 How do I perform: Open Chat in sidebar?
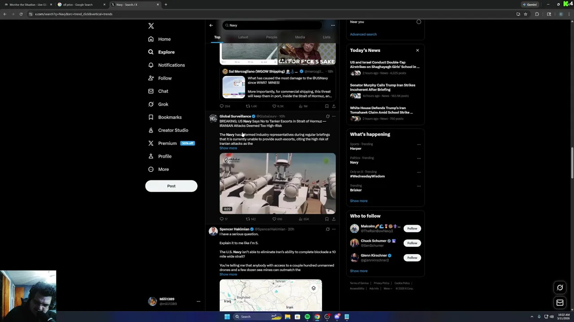[x=158, y=91]
